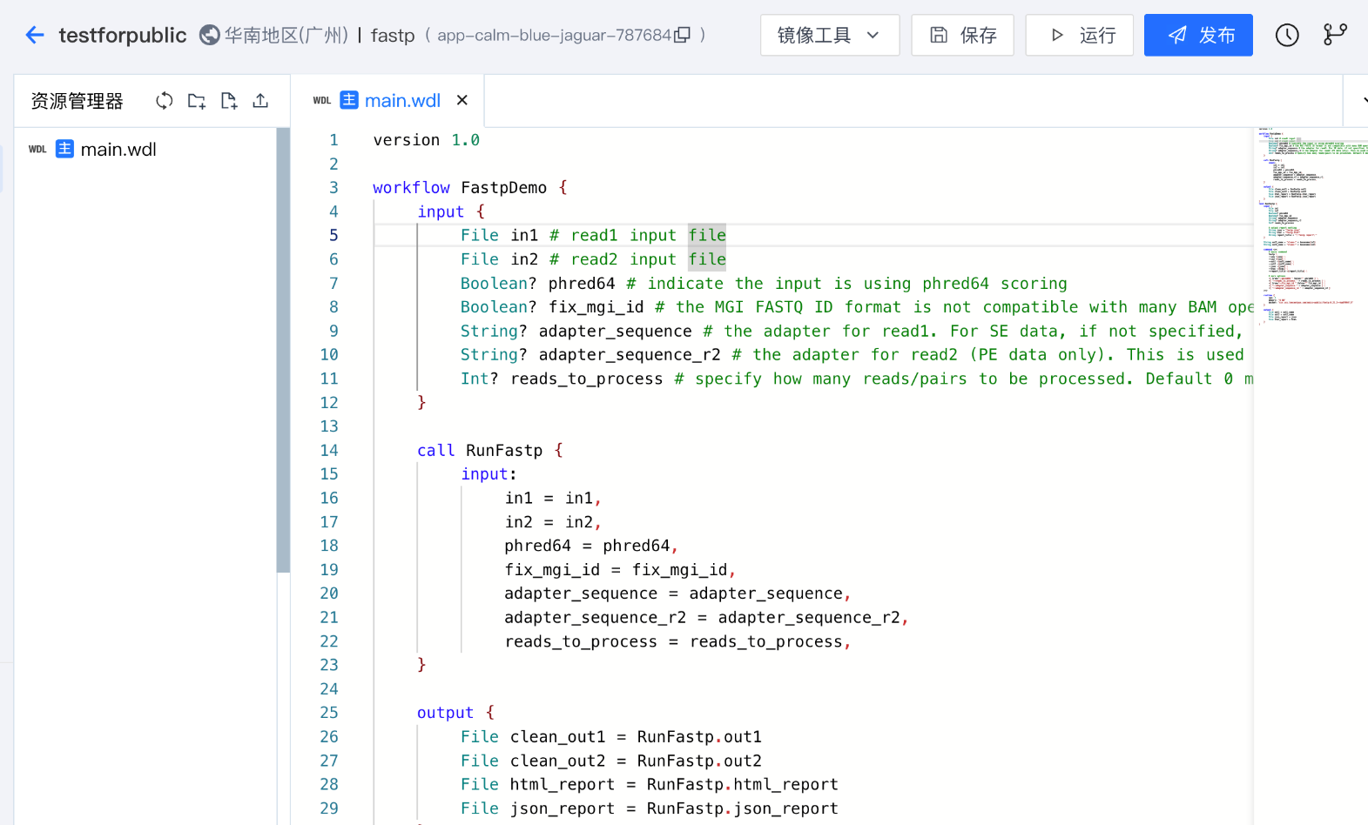1368x825 pixels.
Task: Click the chevron at the tab bar's right edge
Action: 1361,101
